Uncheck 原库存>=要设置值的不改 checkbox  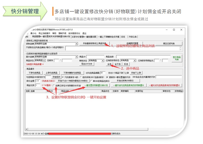(107, 77)
